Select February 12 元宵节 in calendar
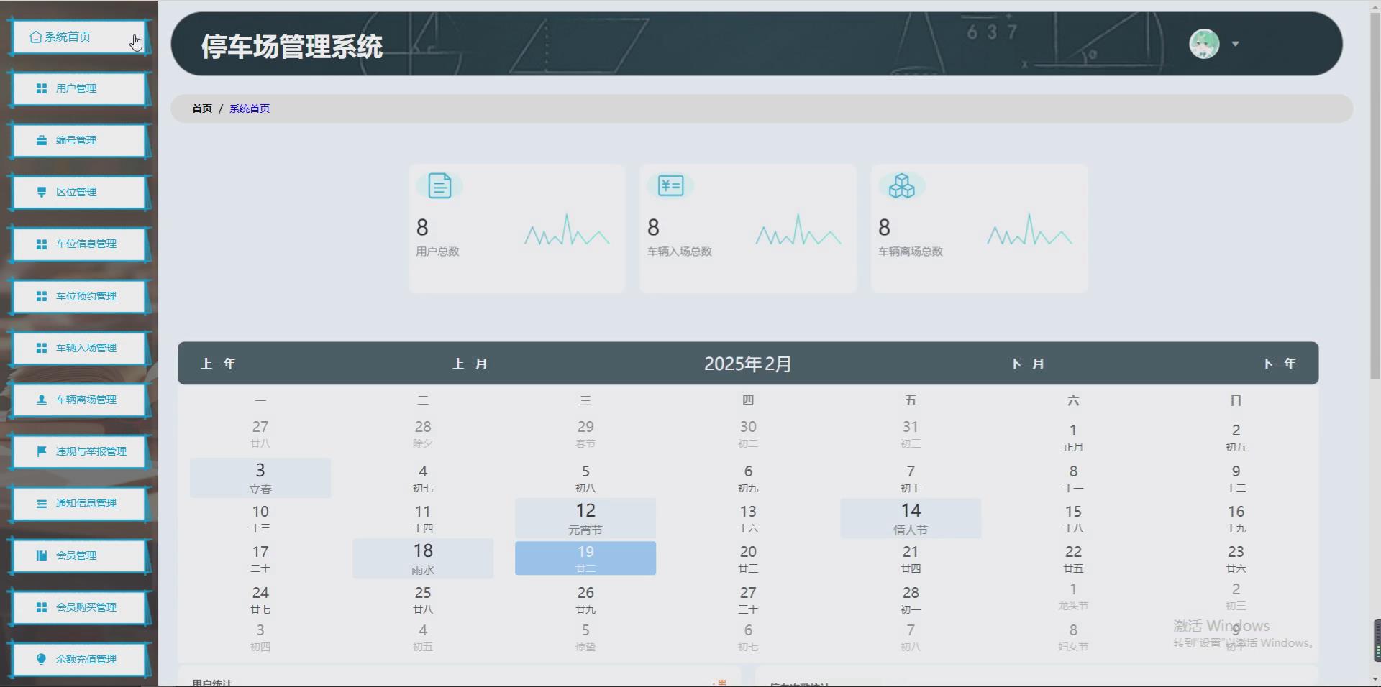1381x687 pixels. click(x=585, y=519)
